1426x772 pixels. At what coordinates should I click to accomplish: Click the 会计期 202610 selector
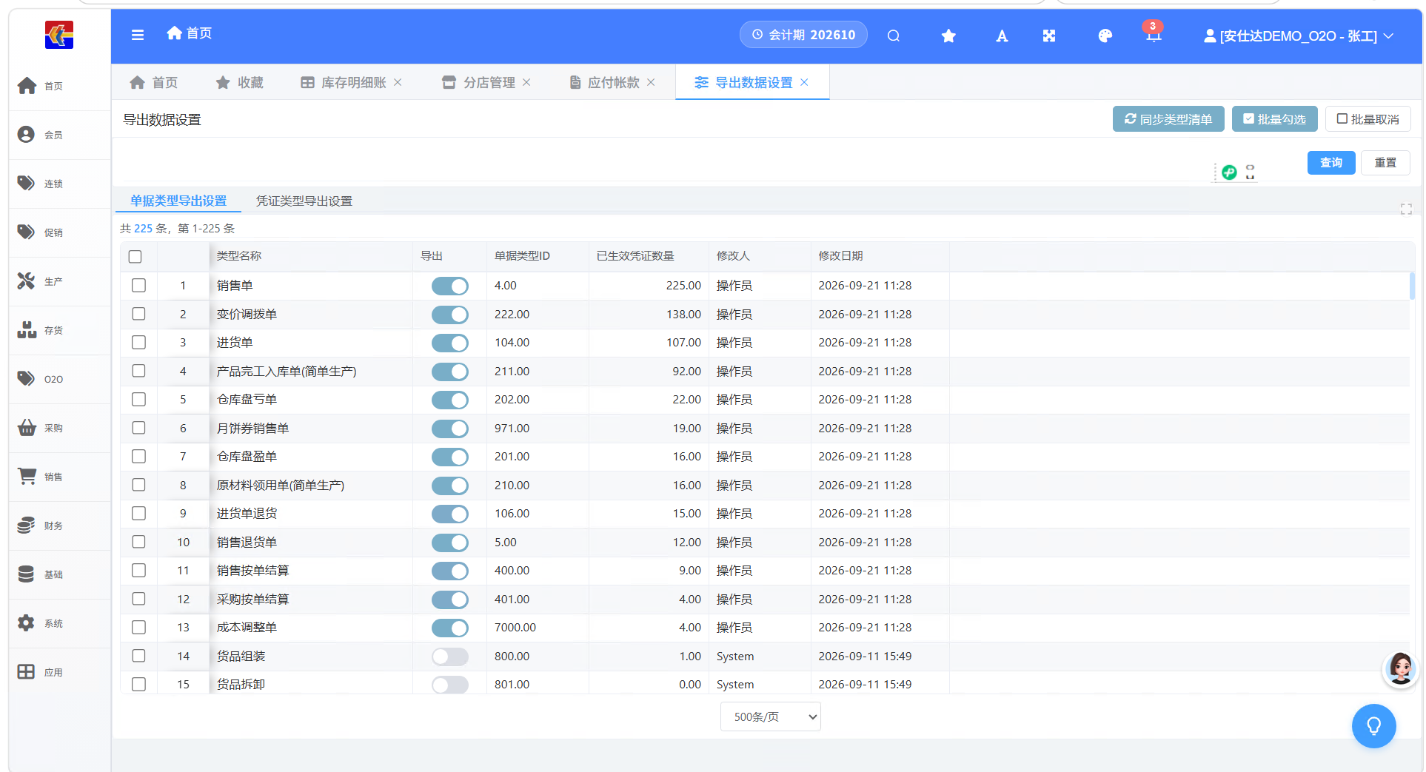coord(803,35)
